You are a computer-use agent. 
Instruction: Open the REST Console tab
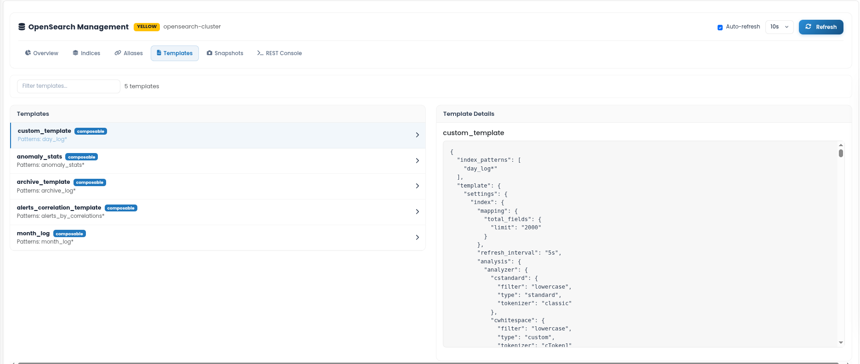pyautogui.click(x=279, y=53)
